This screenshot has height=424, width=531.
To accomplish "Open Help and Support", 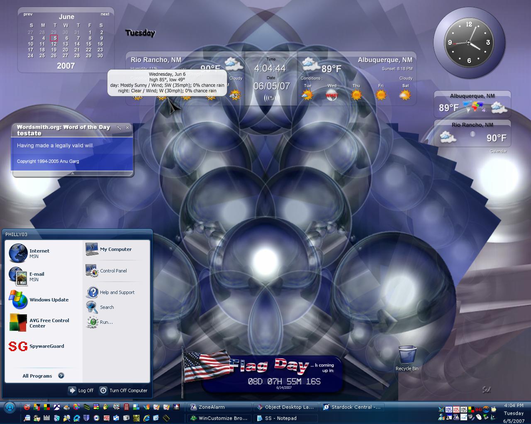I will 110,292.
